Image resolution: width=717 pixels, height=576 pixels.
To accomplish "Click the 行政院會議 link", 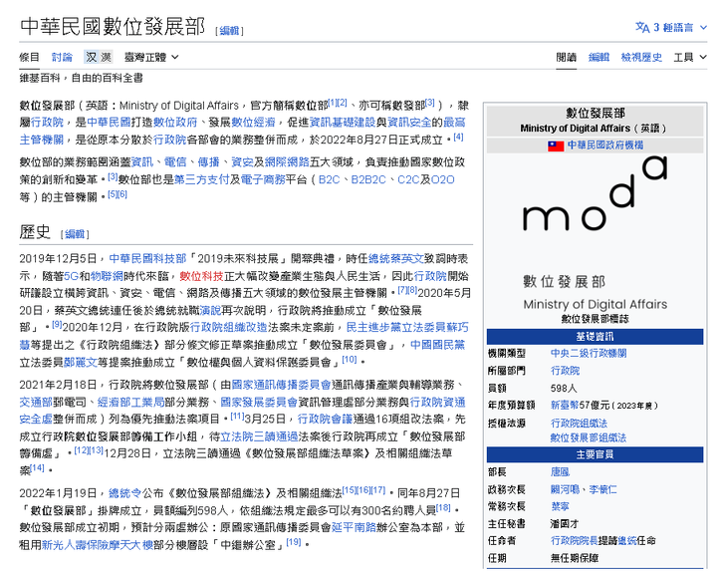I will click(x=325, y=420).
